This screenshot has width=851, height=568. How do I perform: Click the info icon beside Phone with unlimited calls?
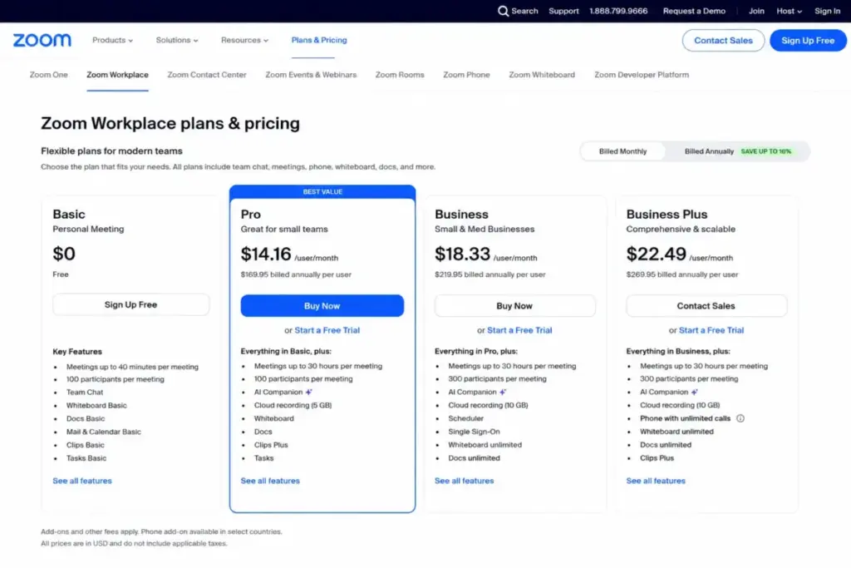point(740,418)
